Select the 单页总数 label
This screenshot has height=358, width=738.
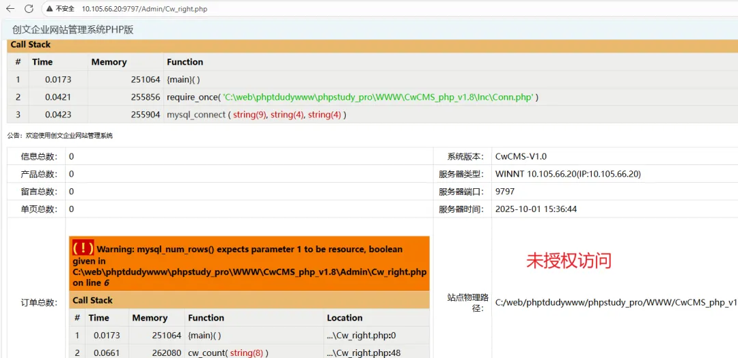39,209
